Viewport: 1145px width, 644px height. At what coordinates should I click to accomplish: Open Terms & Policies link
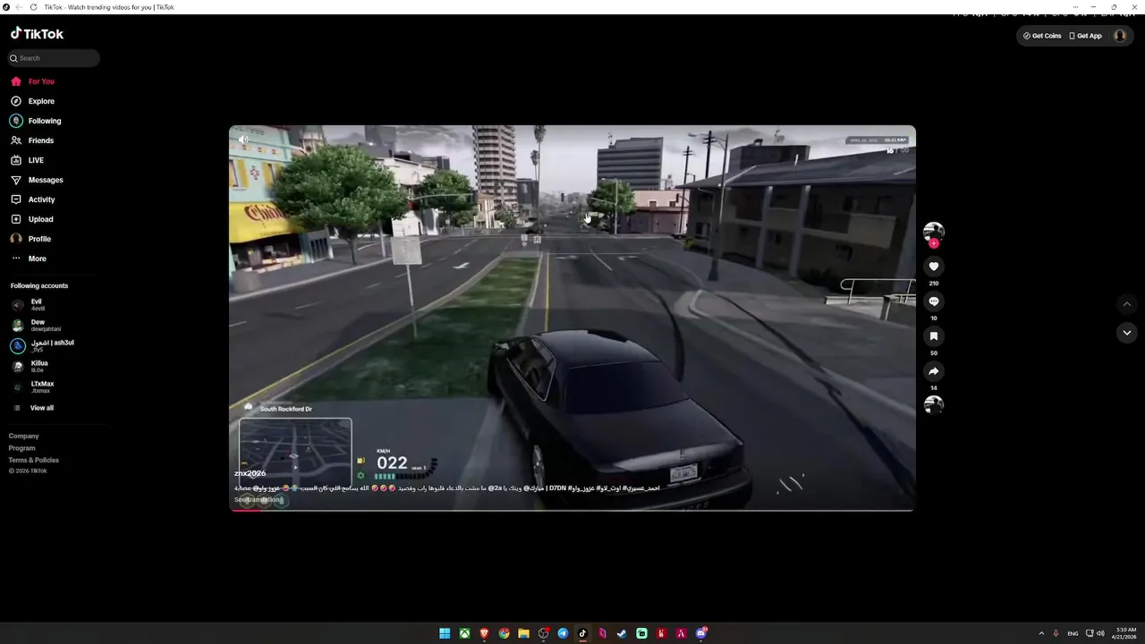click(34, 460)
